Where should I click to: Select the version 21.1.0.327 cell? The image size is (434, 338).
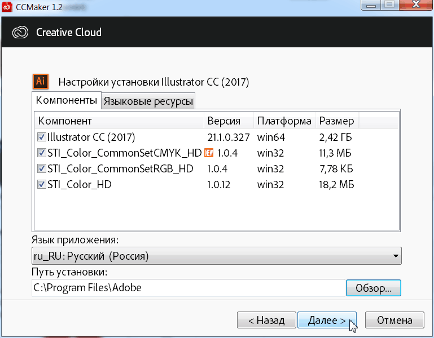229,137
